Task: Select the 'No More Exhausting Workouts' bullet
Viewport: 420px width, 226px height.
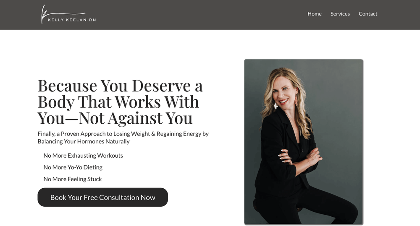Action: click(x=83, y=156)
